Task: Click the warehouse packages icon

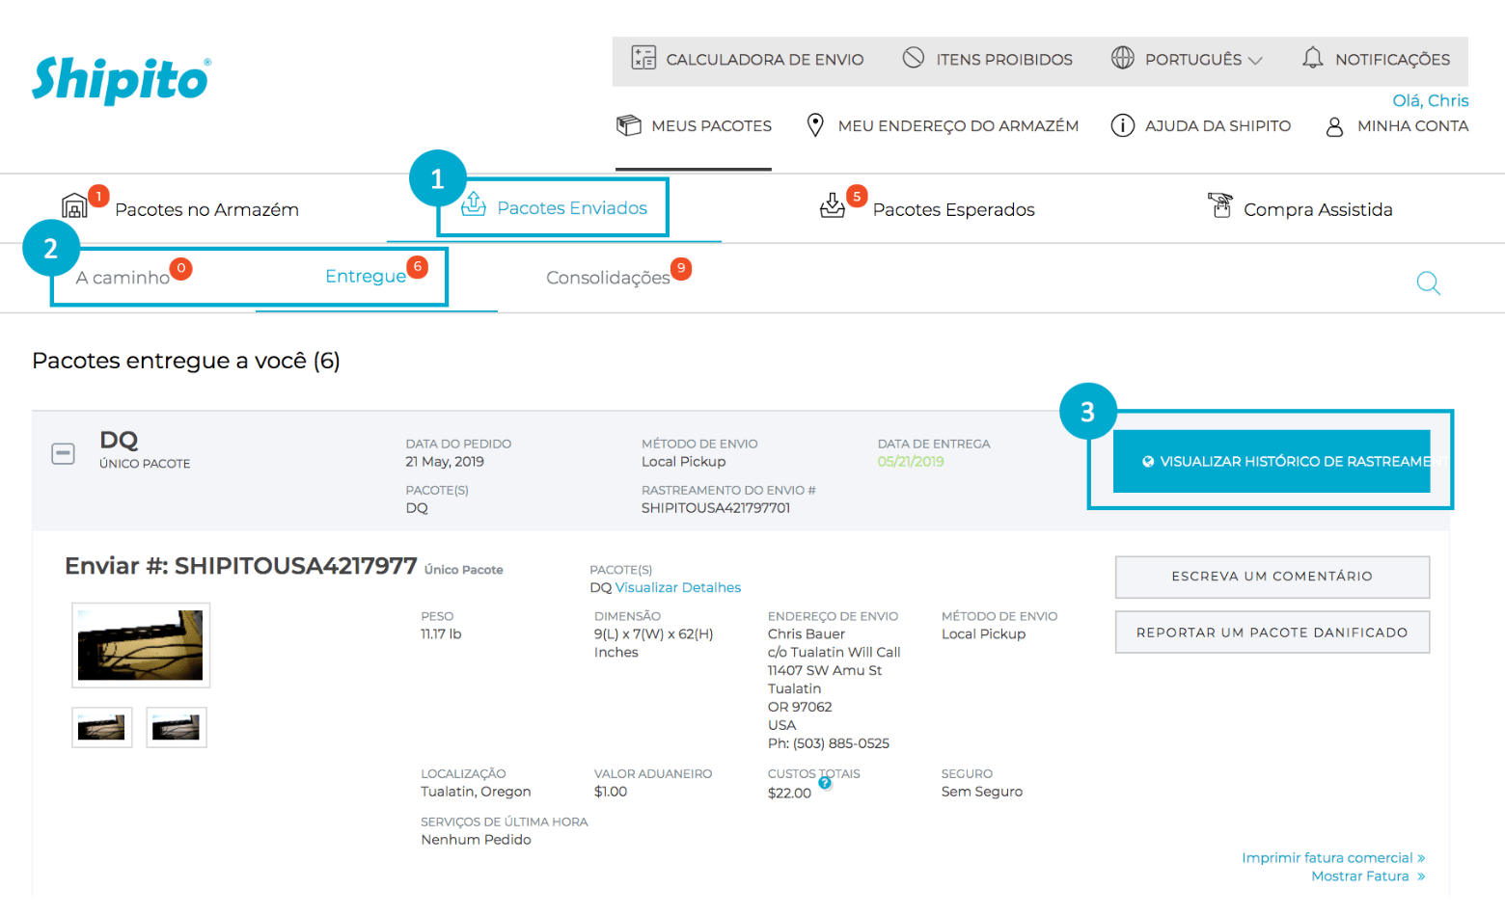Action: pos(74,205)
